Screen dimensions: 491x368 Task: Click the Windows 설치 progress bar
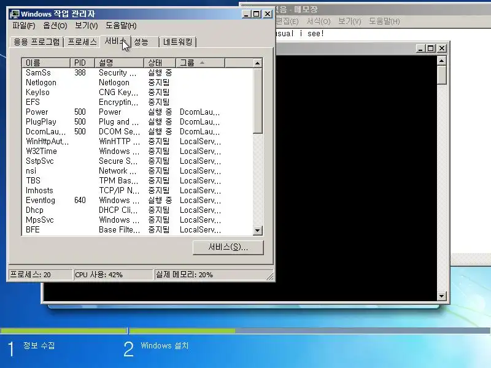310,331
